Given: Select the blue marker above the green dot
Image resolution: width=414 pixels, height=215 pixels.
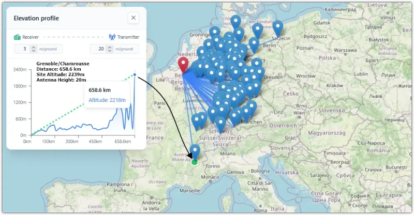Looking at the screenshot, I should [x=195, y=151].
